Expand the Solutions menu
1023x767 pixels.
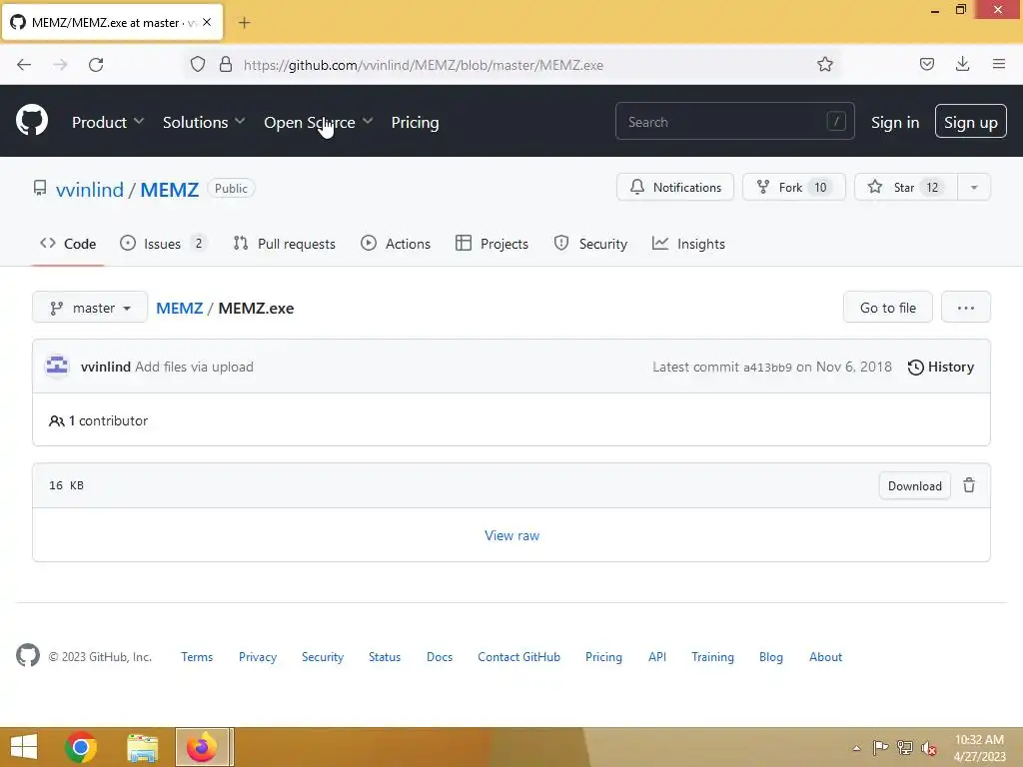[204, 122]
